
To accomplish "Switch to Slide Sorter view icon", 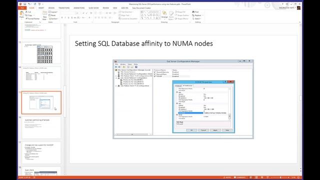I will [x=256, y=177].
